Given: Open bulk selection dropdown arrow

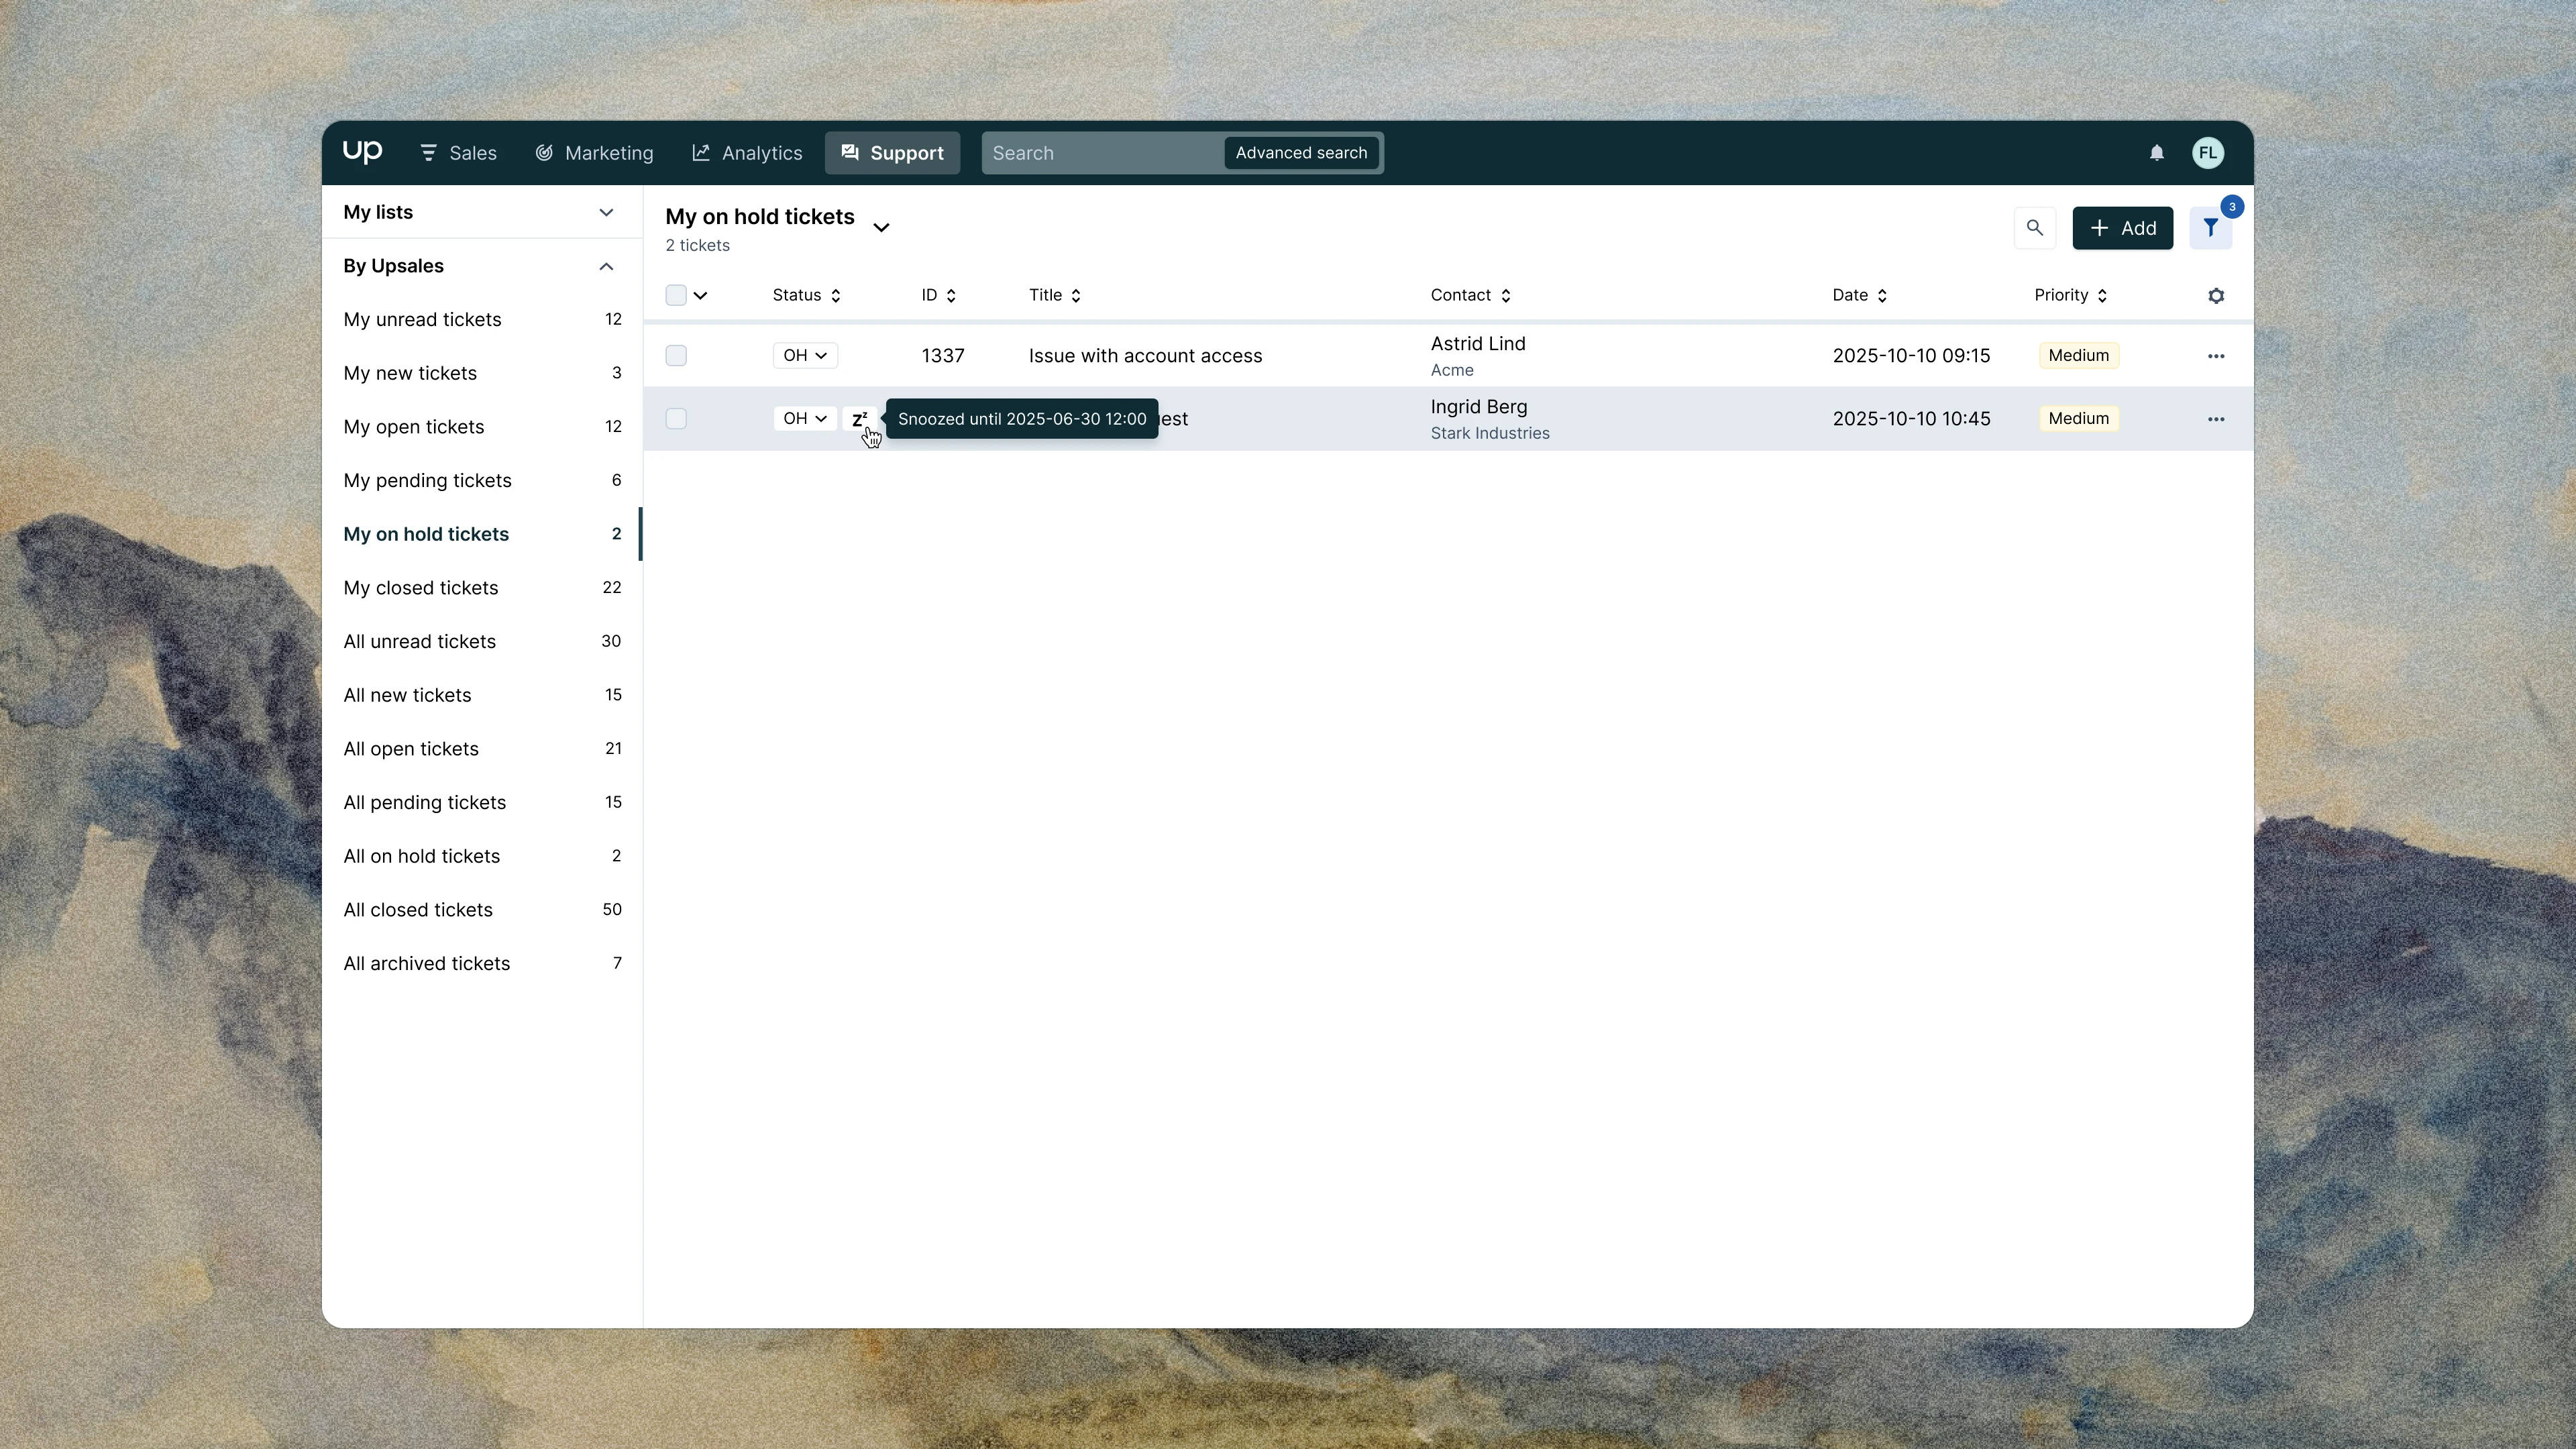Looking at the screenshot, I should pos(701,295).
